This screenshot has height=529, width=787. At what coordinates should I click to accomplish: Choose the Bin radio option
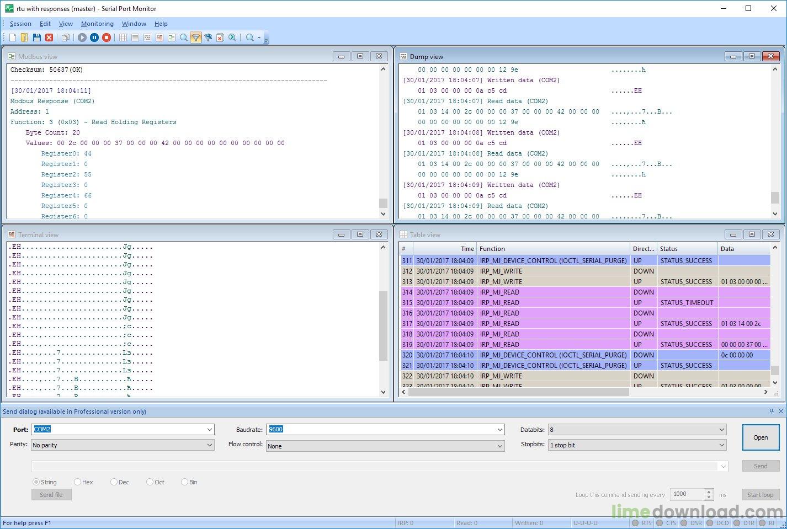[x=185, y=482]
